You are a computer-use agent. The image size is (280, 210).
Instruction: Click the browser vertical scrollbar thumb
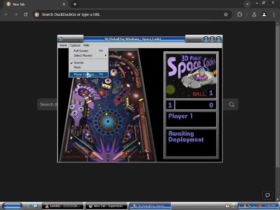click(277, 97)
